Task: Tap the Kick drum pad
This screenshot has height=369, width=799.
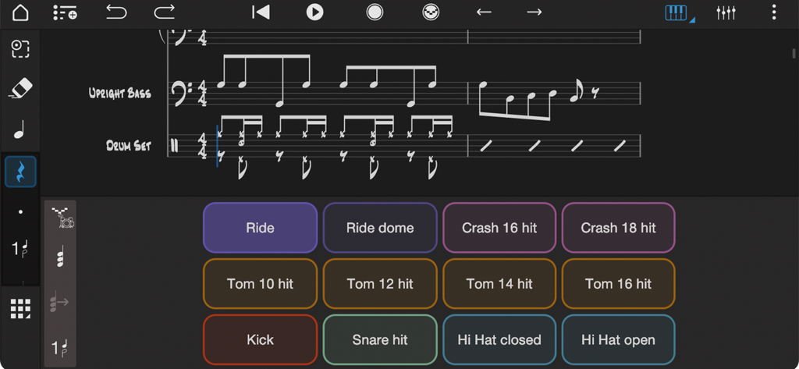Action: point(261,339)
